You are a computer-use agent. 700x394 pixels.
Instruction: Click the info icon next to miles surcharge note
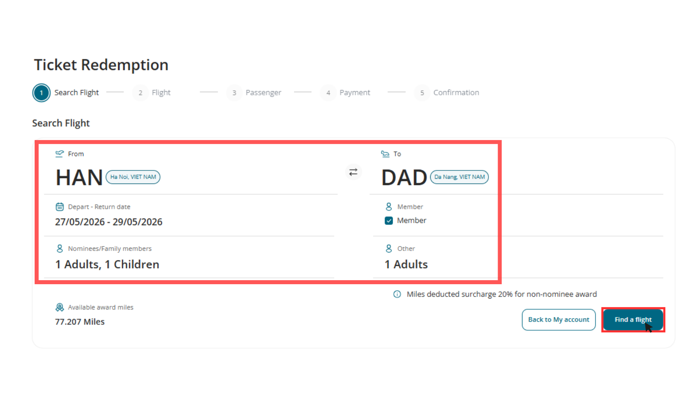pyautogui.click(x=397, y=294)
